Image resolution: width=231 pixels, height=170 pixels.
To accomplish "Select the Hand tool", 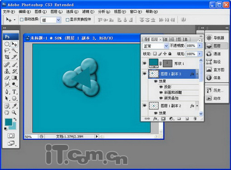I will coord(7,113).
